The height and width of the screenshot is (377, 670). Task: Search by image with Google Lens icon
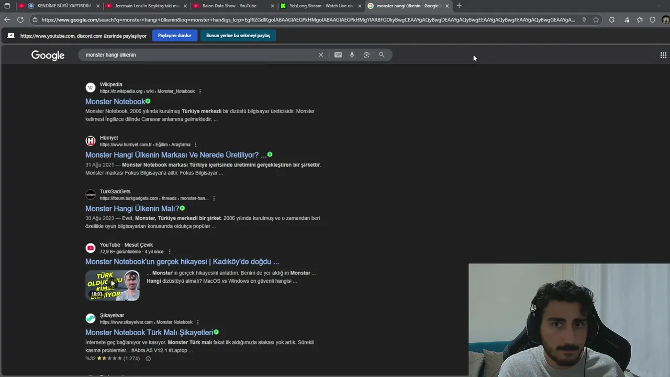[x=366, y=55]
